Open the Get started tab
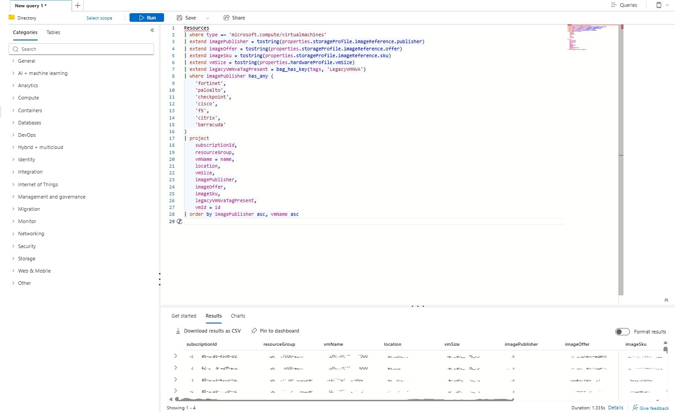Image resolution: width=678 pixels, height=413 pixels. [184, 316]
